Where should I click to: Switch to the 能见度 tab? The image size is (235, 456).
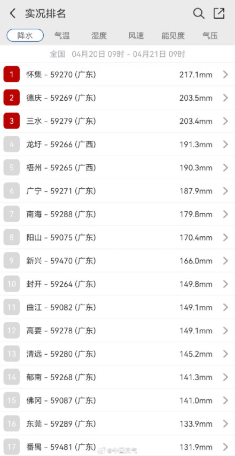173,36
